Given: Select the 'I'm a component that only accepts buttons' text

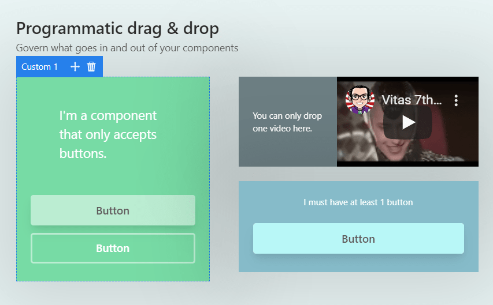Looking at the screenshot, I should [108, 134].
